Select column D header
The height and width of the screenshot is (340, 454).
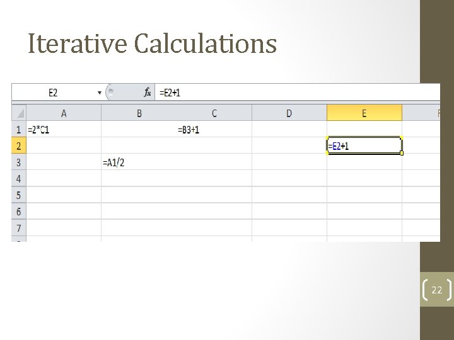289,113
